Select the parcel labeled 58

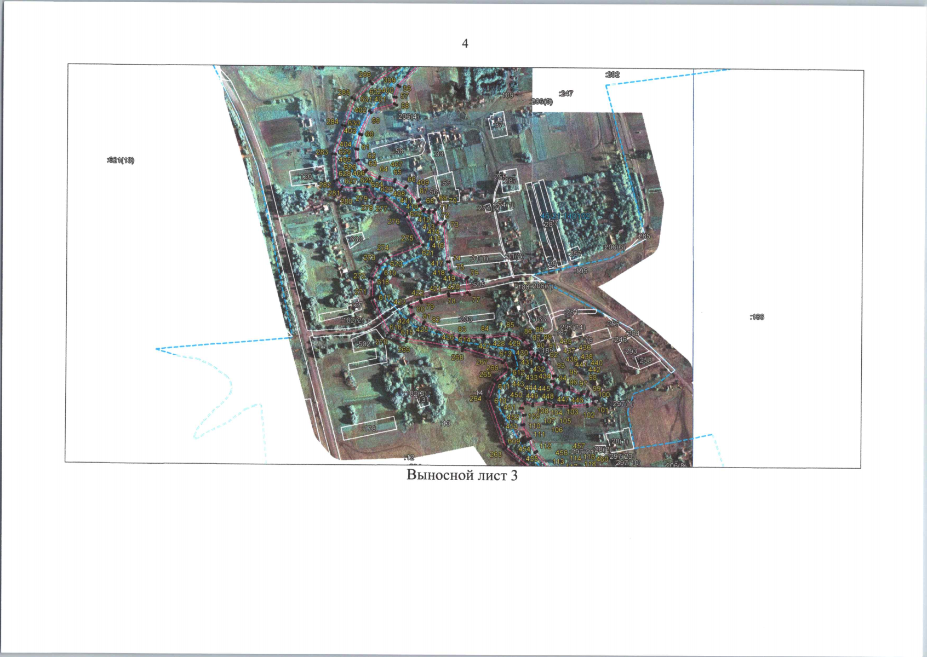coord(399,151)
